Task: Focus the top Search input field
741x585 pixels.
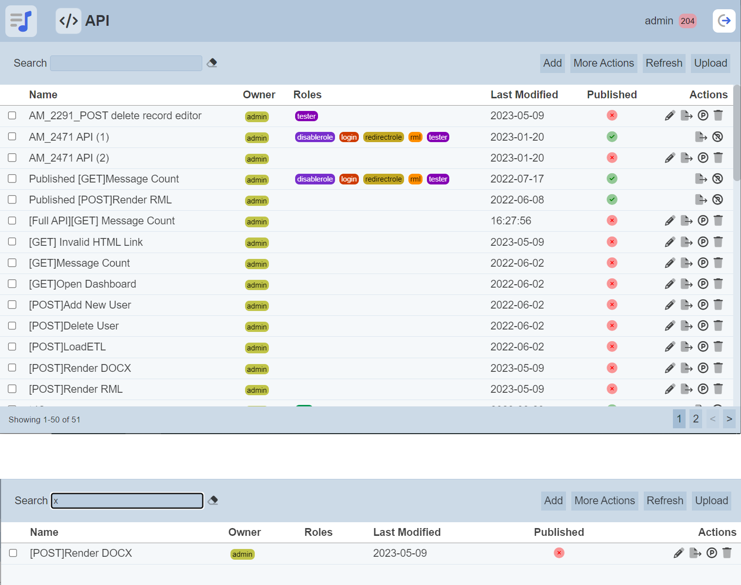Action: click(126, 63)
